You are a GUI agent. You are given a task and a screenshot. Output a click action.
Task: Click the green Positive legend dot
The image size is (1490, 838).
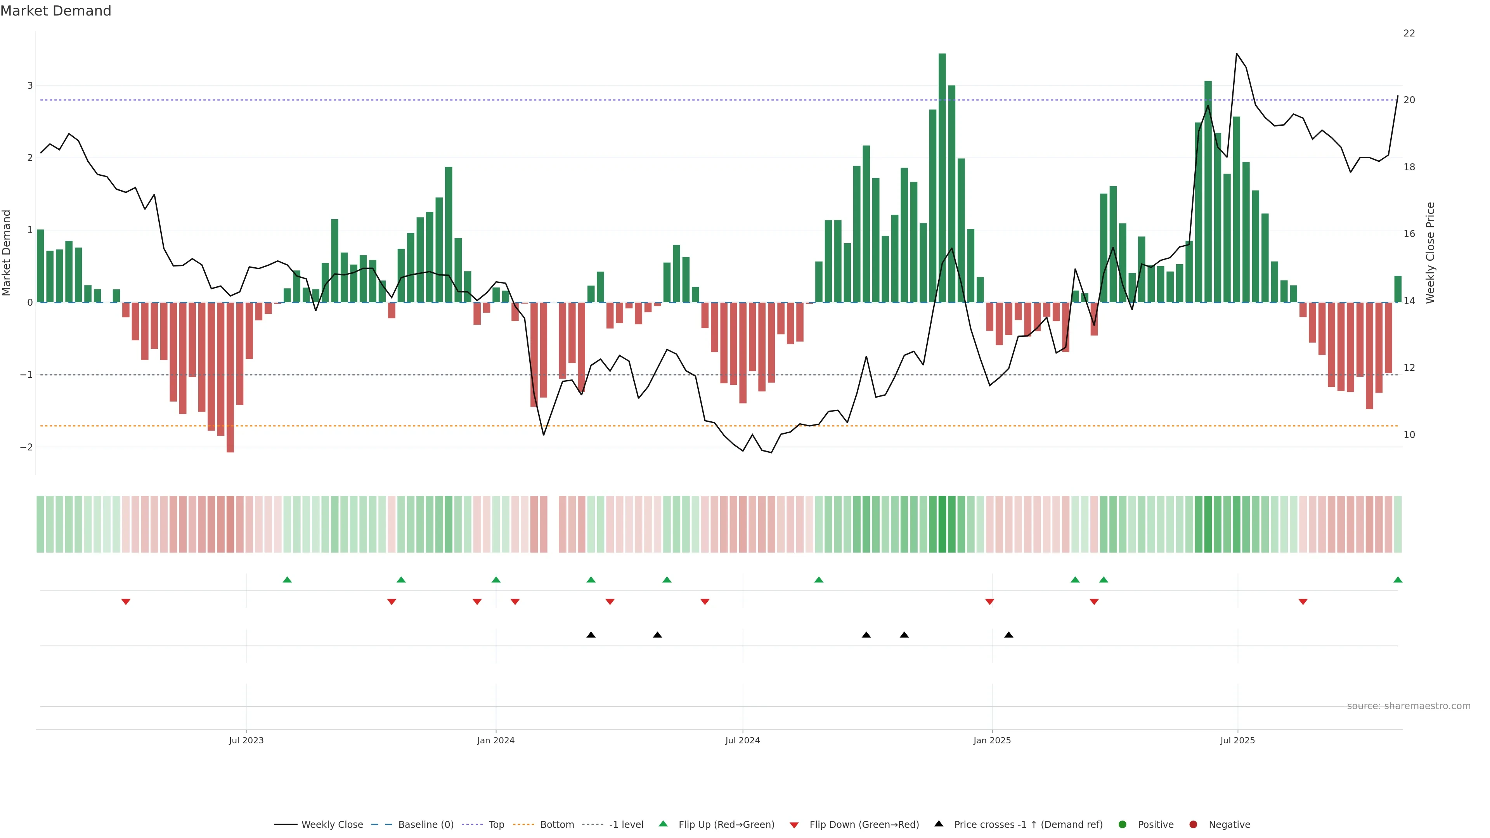pyautogui.click(x=1123, y=824)
